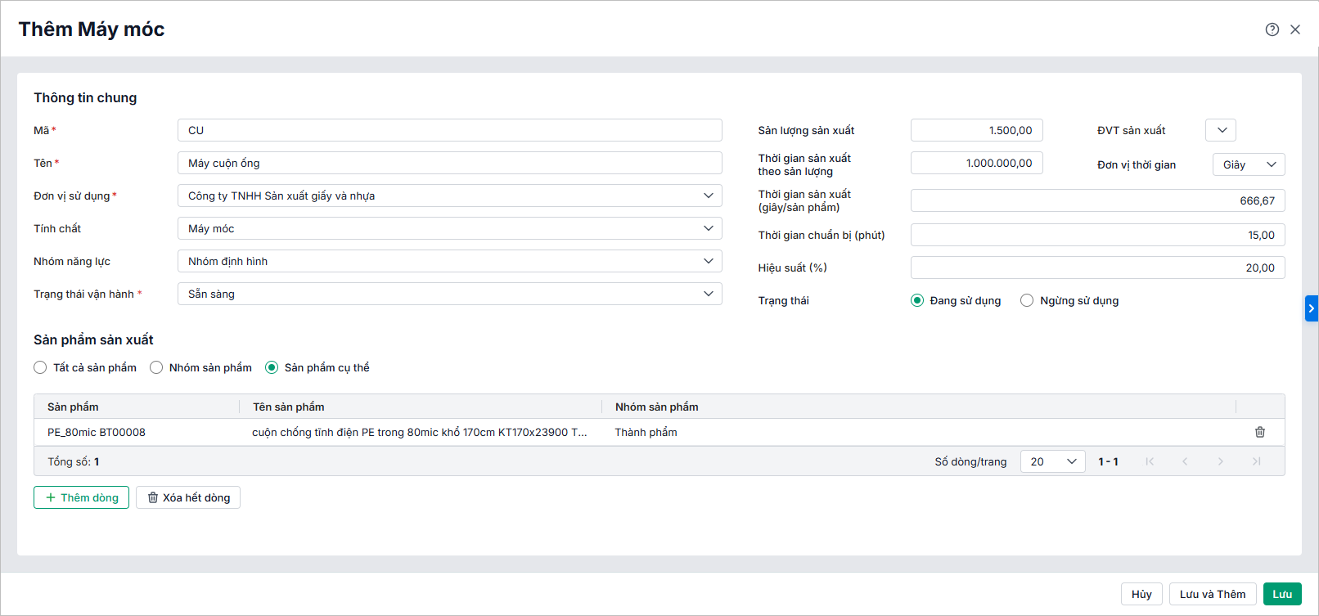Select the Nhóm sản phẩm radio button

click(156, 367)
